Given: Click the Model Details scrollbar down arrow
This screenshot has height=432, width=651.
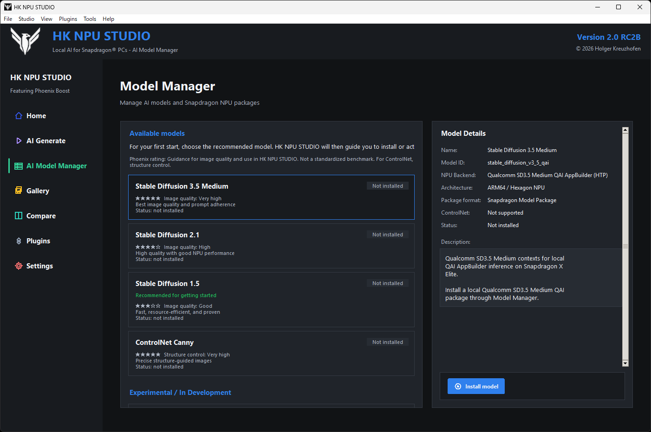Looking at the screenshot, I should click(625, 363).
